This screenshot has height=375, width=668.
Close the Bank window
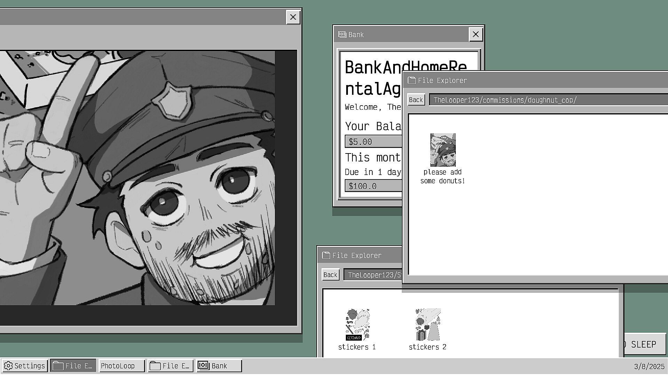coord(476,34)
